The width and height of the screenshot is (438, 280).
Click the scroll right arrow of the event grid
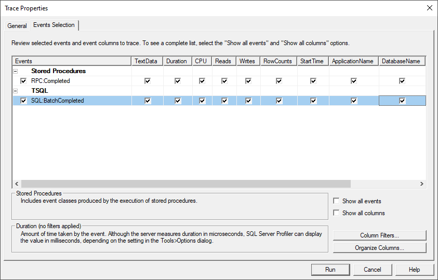point(422,184)
